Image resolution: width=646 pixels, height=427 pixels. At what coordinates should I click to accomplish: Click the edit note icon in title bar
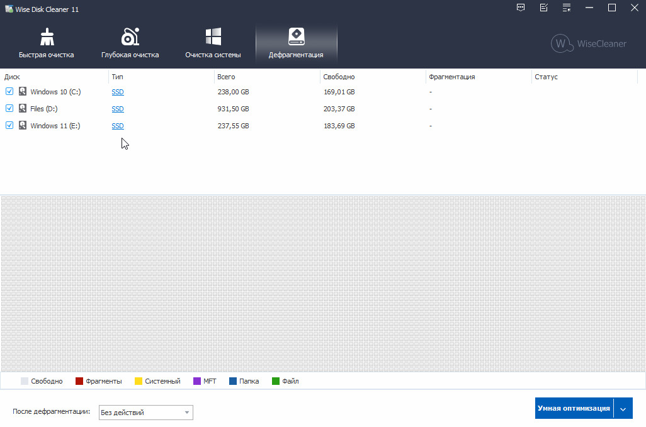tap(544, 8)
